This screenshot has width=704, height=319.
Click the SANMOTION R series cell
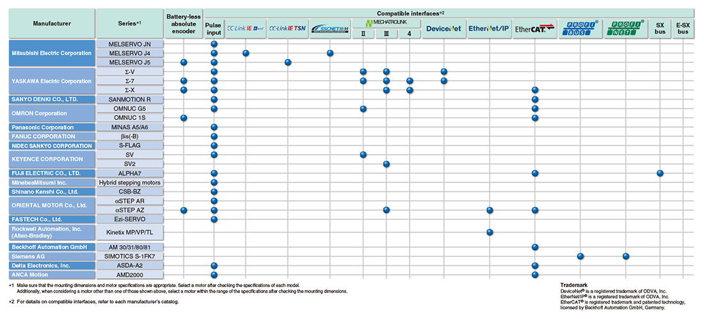[x=129, y=99]
